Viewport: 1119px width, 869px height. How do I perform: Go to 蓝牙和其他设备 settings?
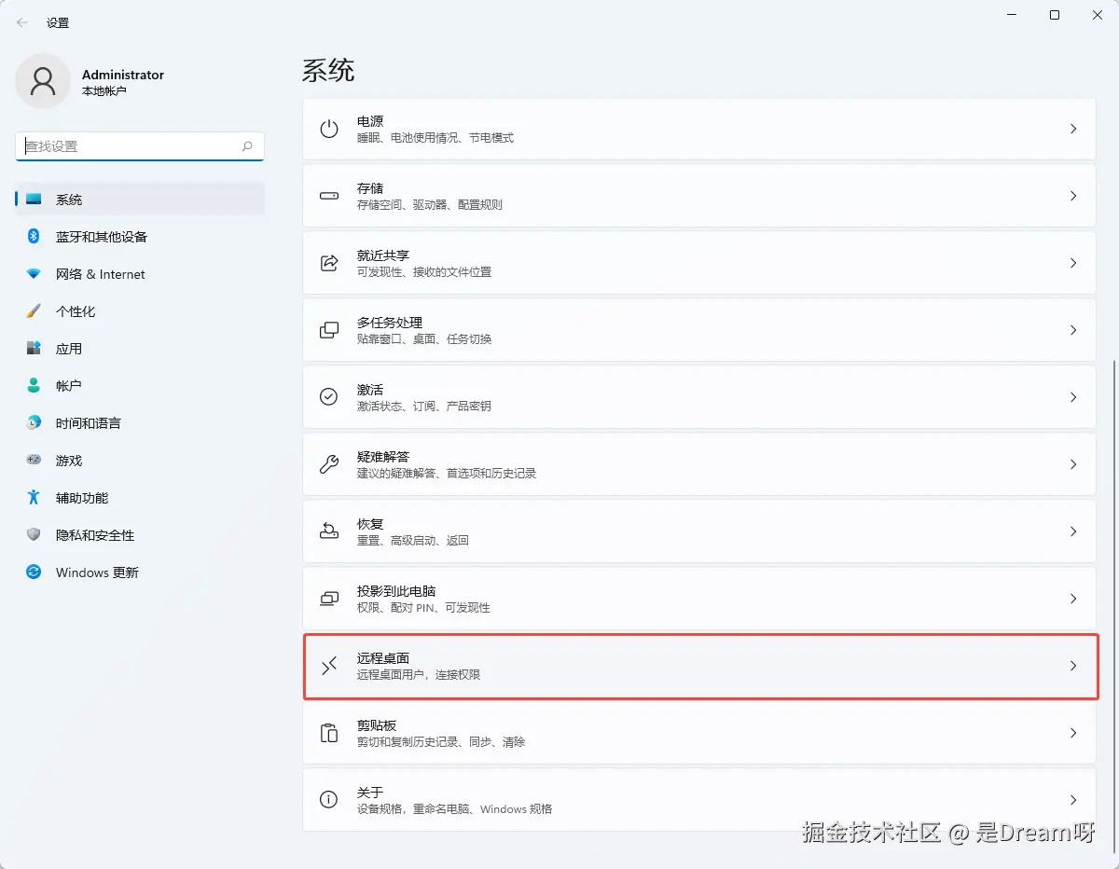140,237
